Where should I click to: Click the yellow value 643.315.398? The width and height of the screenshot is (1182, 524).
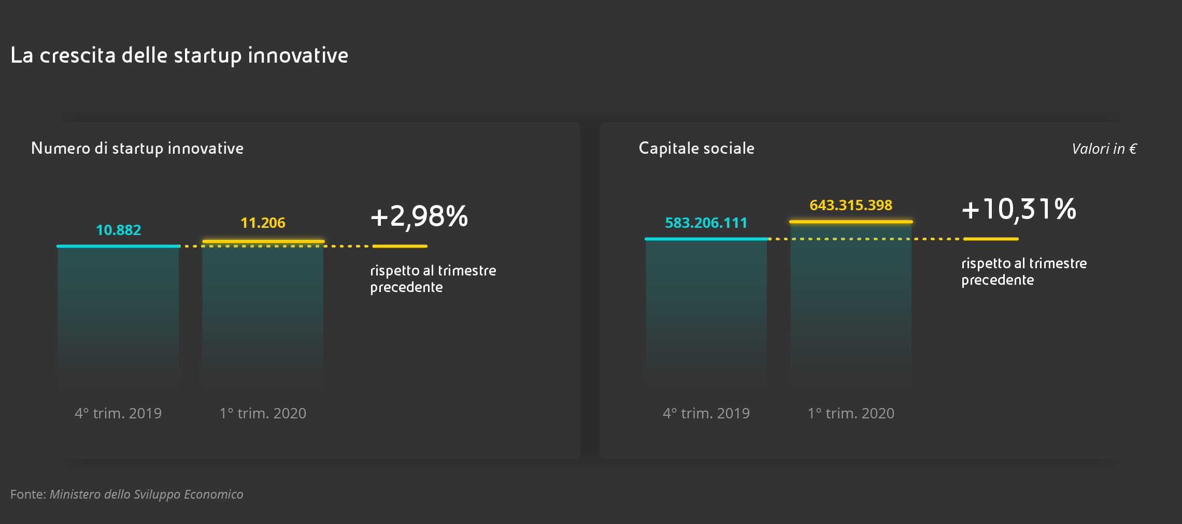pyautogui.click(x=851, y=205)
